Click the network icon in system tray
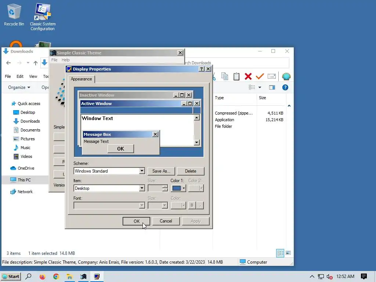This screenshot has width=376, height=282. point(321,277)
